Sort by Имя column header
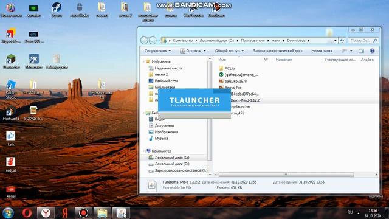The image size is (389, 219). (x=222, y=60)
